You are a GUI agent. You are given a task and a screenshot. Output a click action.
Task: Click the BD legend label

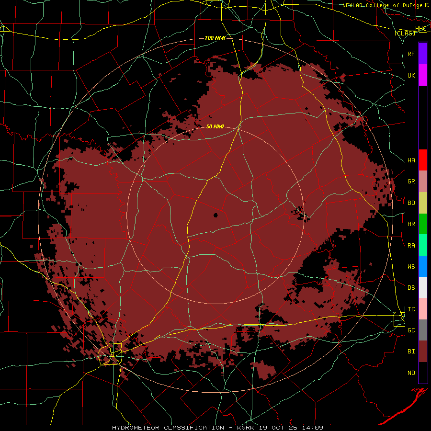pyautogui.click(x=411, y=203)
